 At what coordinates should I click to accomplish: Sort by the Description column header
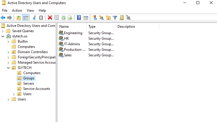(x=138, y=27)
